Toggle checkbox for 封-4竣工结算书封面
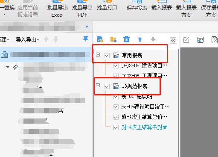The height and width of the screenshot is (157, 218). tap(116, 127)
